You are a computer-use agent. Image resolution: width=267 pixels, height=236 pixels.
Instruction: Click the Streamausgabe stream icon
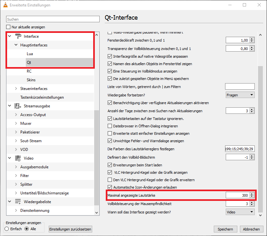click(18, 106)
